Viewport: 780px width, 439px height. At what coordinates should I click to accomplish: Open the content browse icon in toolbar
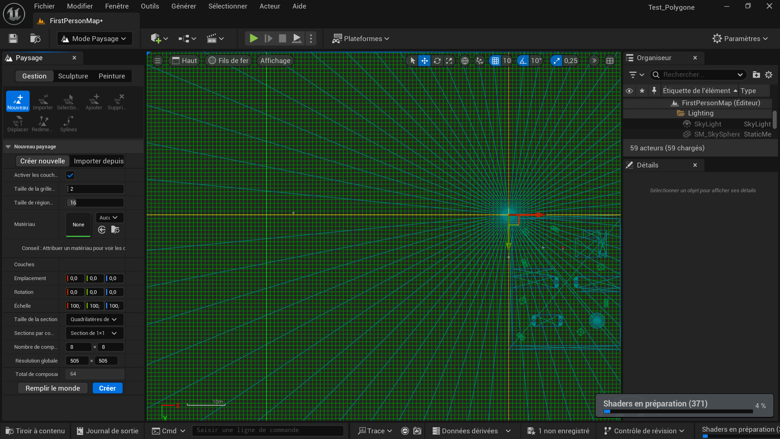coord(35,39)
